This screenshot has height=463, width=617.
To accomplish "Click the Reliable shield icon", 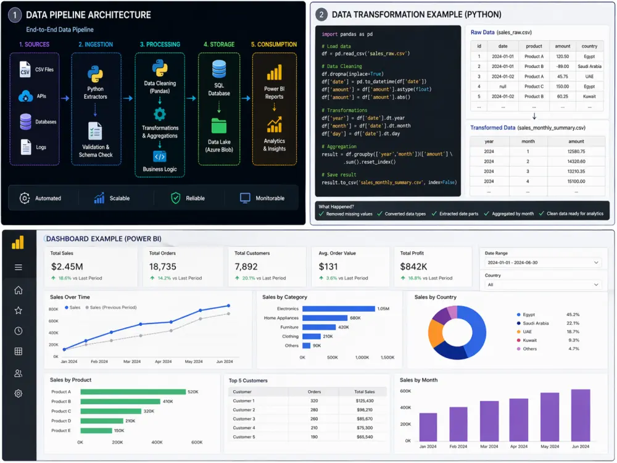I will click(175, 198).
